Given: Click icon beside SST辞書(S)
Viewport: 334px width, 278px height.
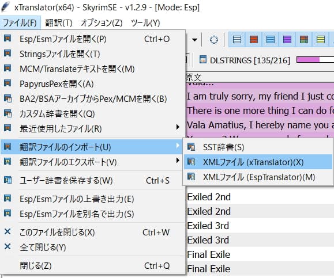Looking at the screenshot, I should (x=191, y=147).
